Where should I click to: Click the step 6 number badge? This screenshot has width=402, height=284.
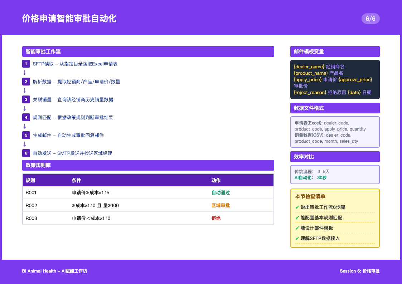click(x=26, y=153)
